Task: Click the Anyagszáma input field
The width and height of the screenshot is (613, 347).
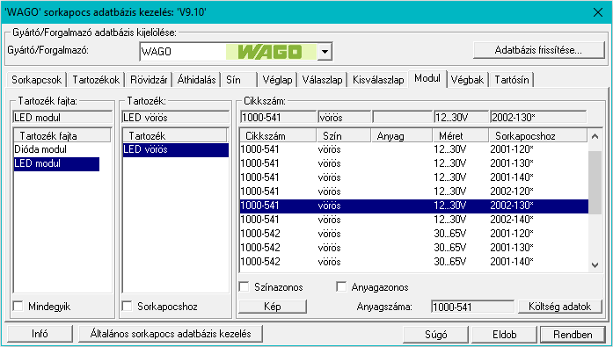Action: coord(472,307)
